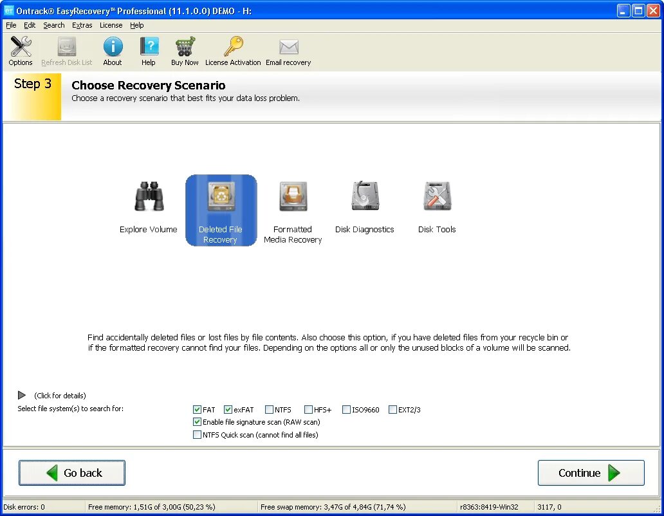
Task: Click the Continue button
Action: pyautogui.click(x=591, y=473)
